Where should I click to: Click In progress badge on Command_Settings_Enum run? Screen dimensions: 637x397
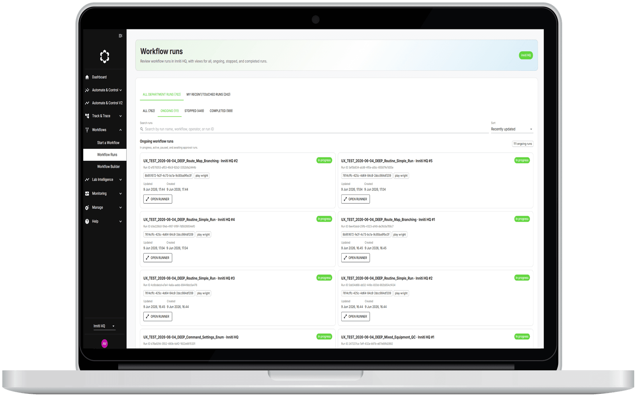point(324,337)
